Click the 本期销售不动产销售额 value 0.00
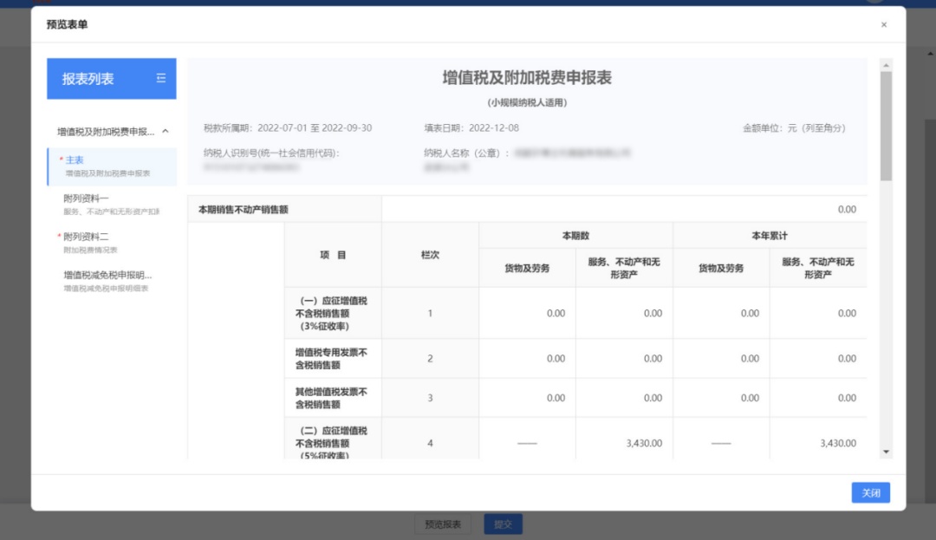936x540 pixels. (x=847, y=210)
